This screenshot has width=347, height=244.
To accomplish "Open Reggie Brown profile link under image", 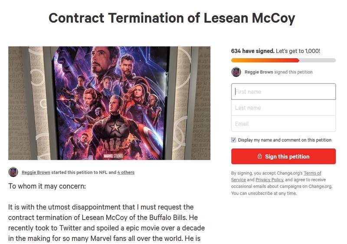I will pos(36,172).
